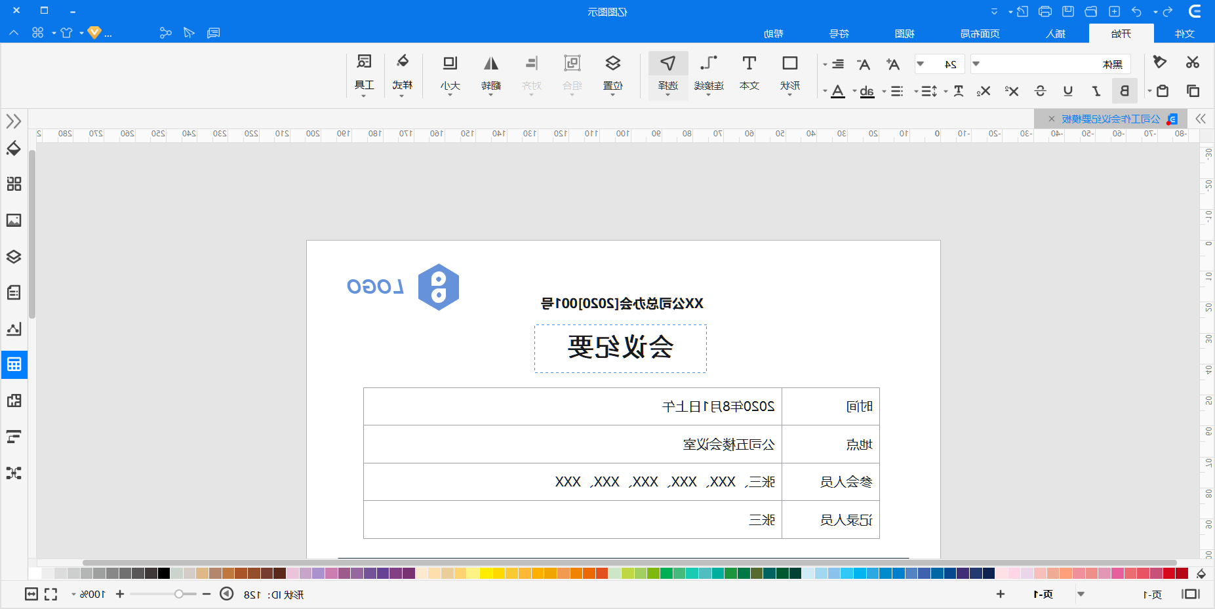The height and width of the screenshot is (609, 1215).
Task: Pick the bright yellow color swatch in the palette
Action: tap(486, 574)
